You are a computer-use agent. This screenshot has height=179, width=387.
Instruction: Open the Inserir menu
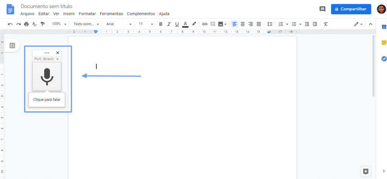[x=69, y=14]
